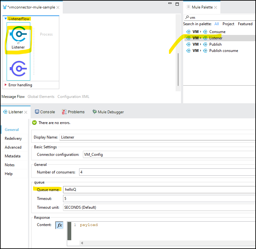The height and width of the screenshot is (249, 256).
Task: Click the Display Name field
Action: coord(158,137)
